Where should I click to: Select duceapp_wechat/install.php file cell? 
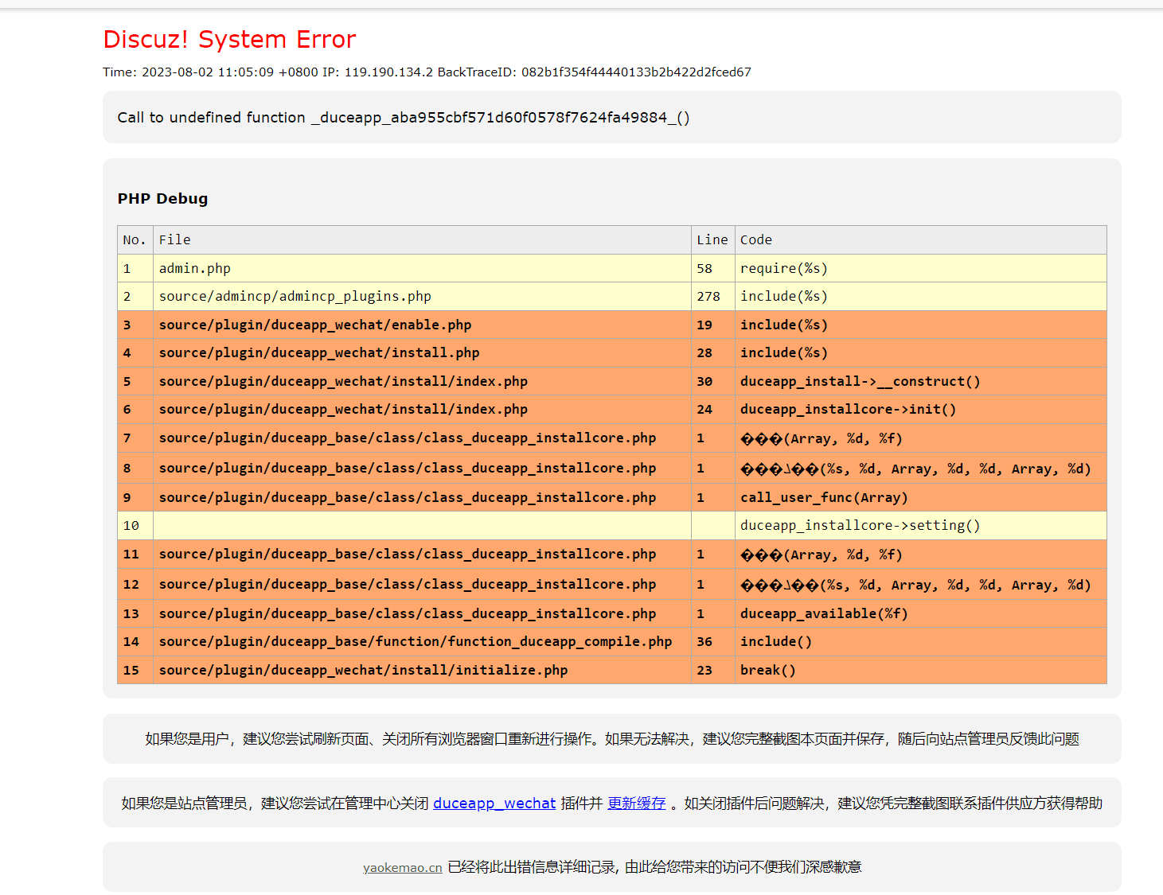tap(422, 352)
